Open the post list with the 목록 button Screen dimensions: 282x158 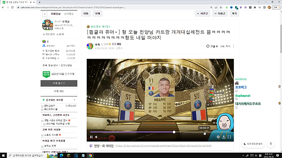234,13
